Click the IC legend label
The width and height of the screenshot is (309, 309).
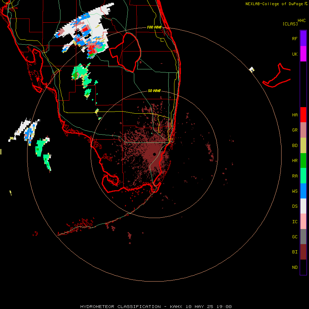pyautogui.click(x=295, y=222)
